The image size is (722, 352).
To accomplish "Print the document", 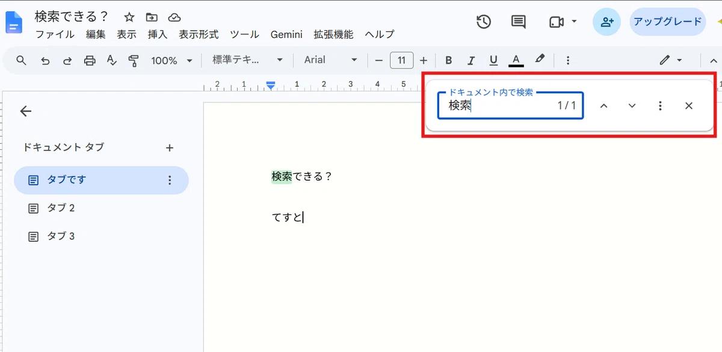I will click(x=90, y=60).
